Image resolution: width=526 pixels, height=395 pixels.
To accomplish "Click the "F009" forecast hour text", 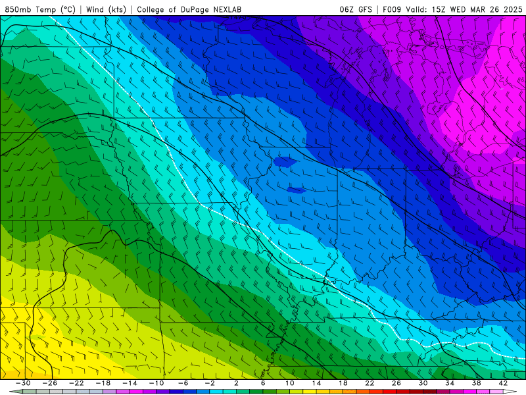I will (x=392, y=9).
